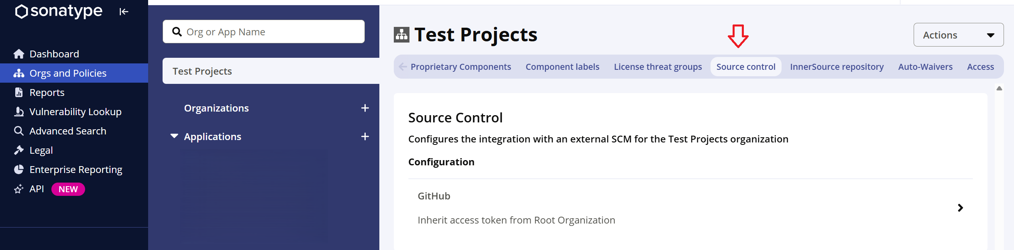This screenshot has height=250, width=1014.
Task: Select the Advanced Search magnifier icon
Action: [x=19, y=131]
